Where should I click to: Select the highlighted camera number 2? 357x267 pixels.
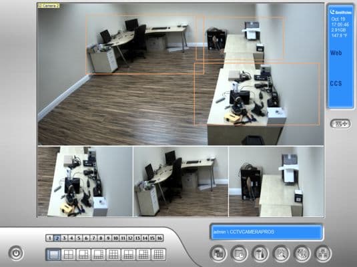(x=57, y=238)
